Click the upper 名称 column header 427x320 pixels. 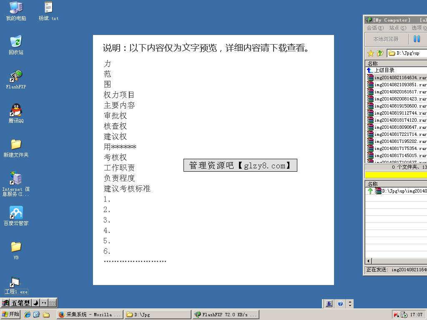pyautogui.click(x=396, y=64)
